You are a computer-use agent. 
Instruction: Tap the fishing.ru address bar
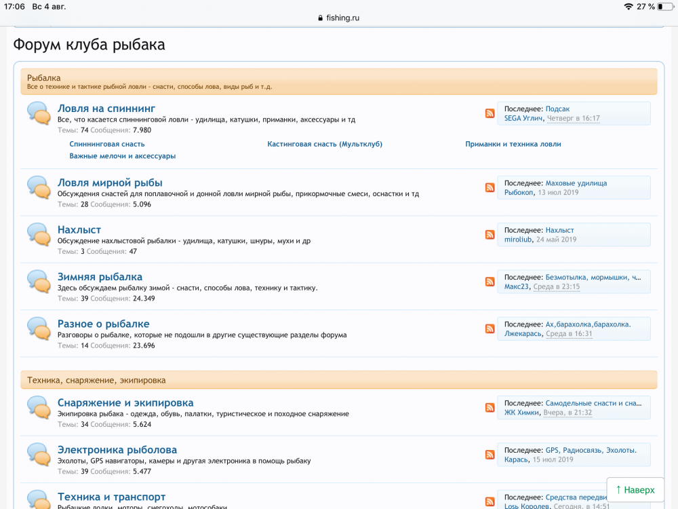tap(338, 18)
